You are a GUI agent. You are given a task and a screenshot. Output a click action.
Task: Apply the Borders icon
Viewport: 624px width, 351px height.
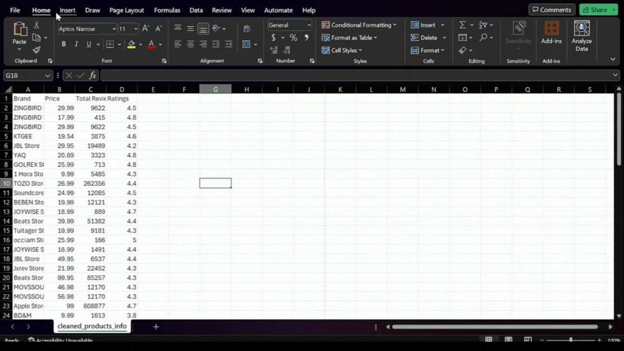(x=110, y=44)
